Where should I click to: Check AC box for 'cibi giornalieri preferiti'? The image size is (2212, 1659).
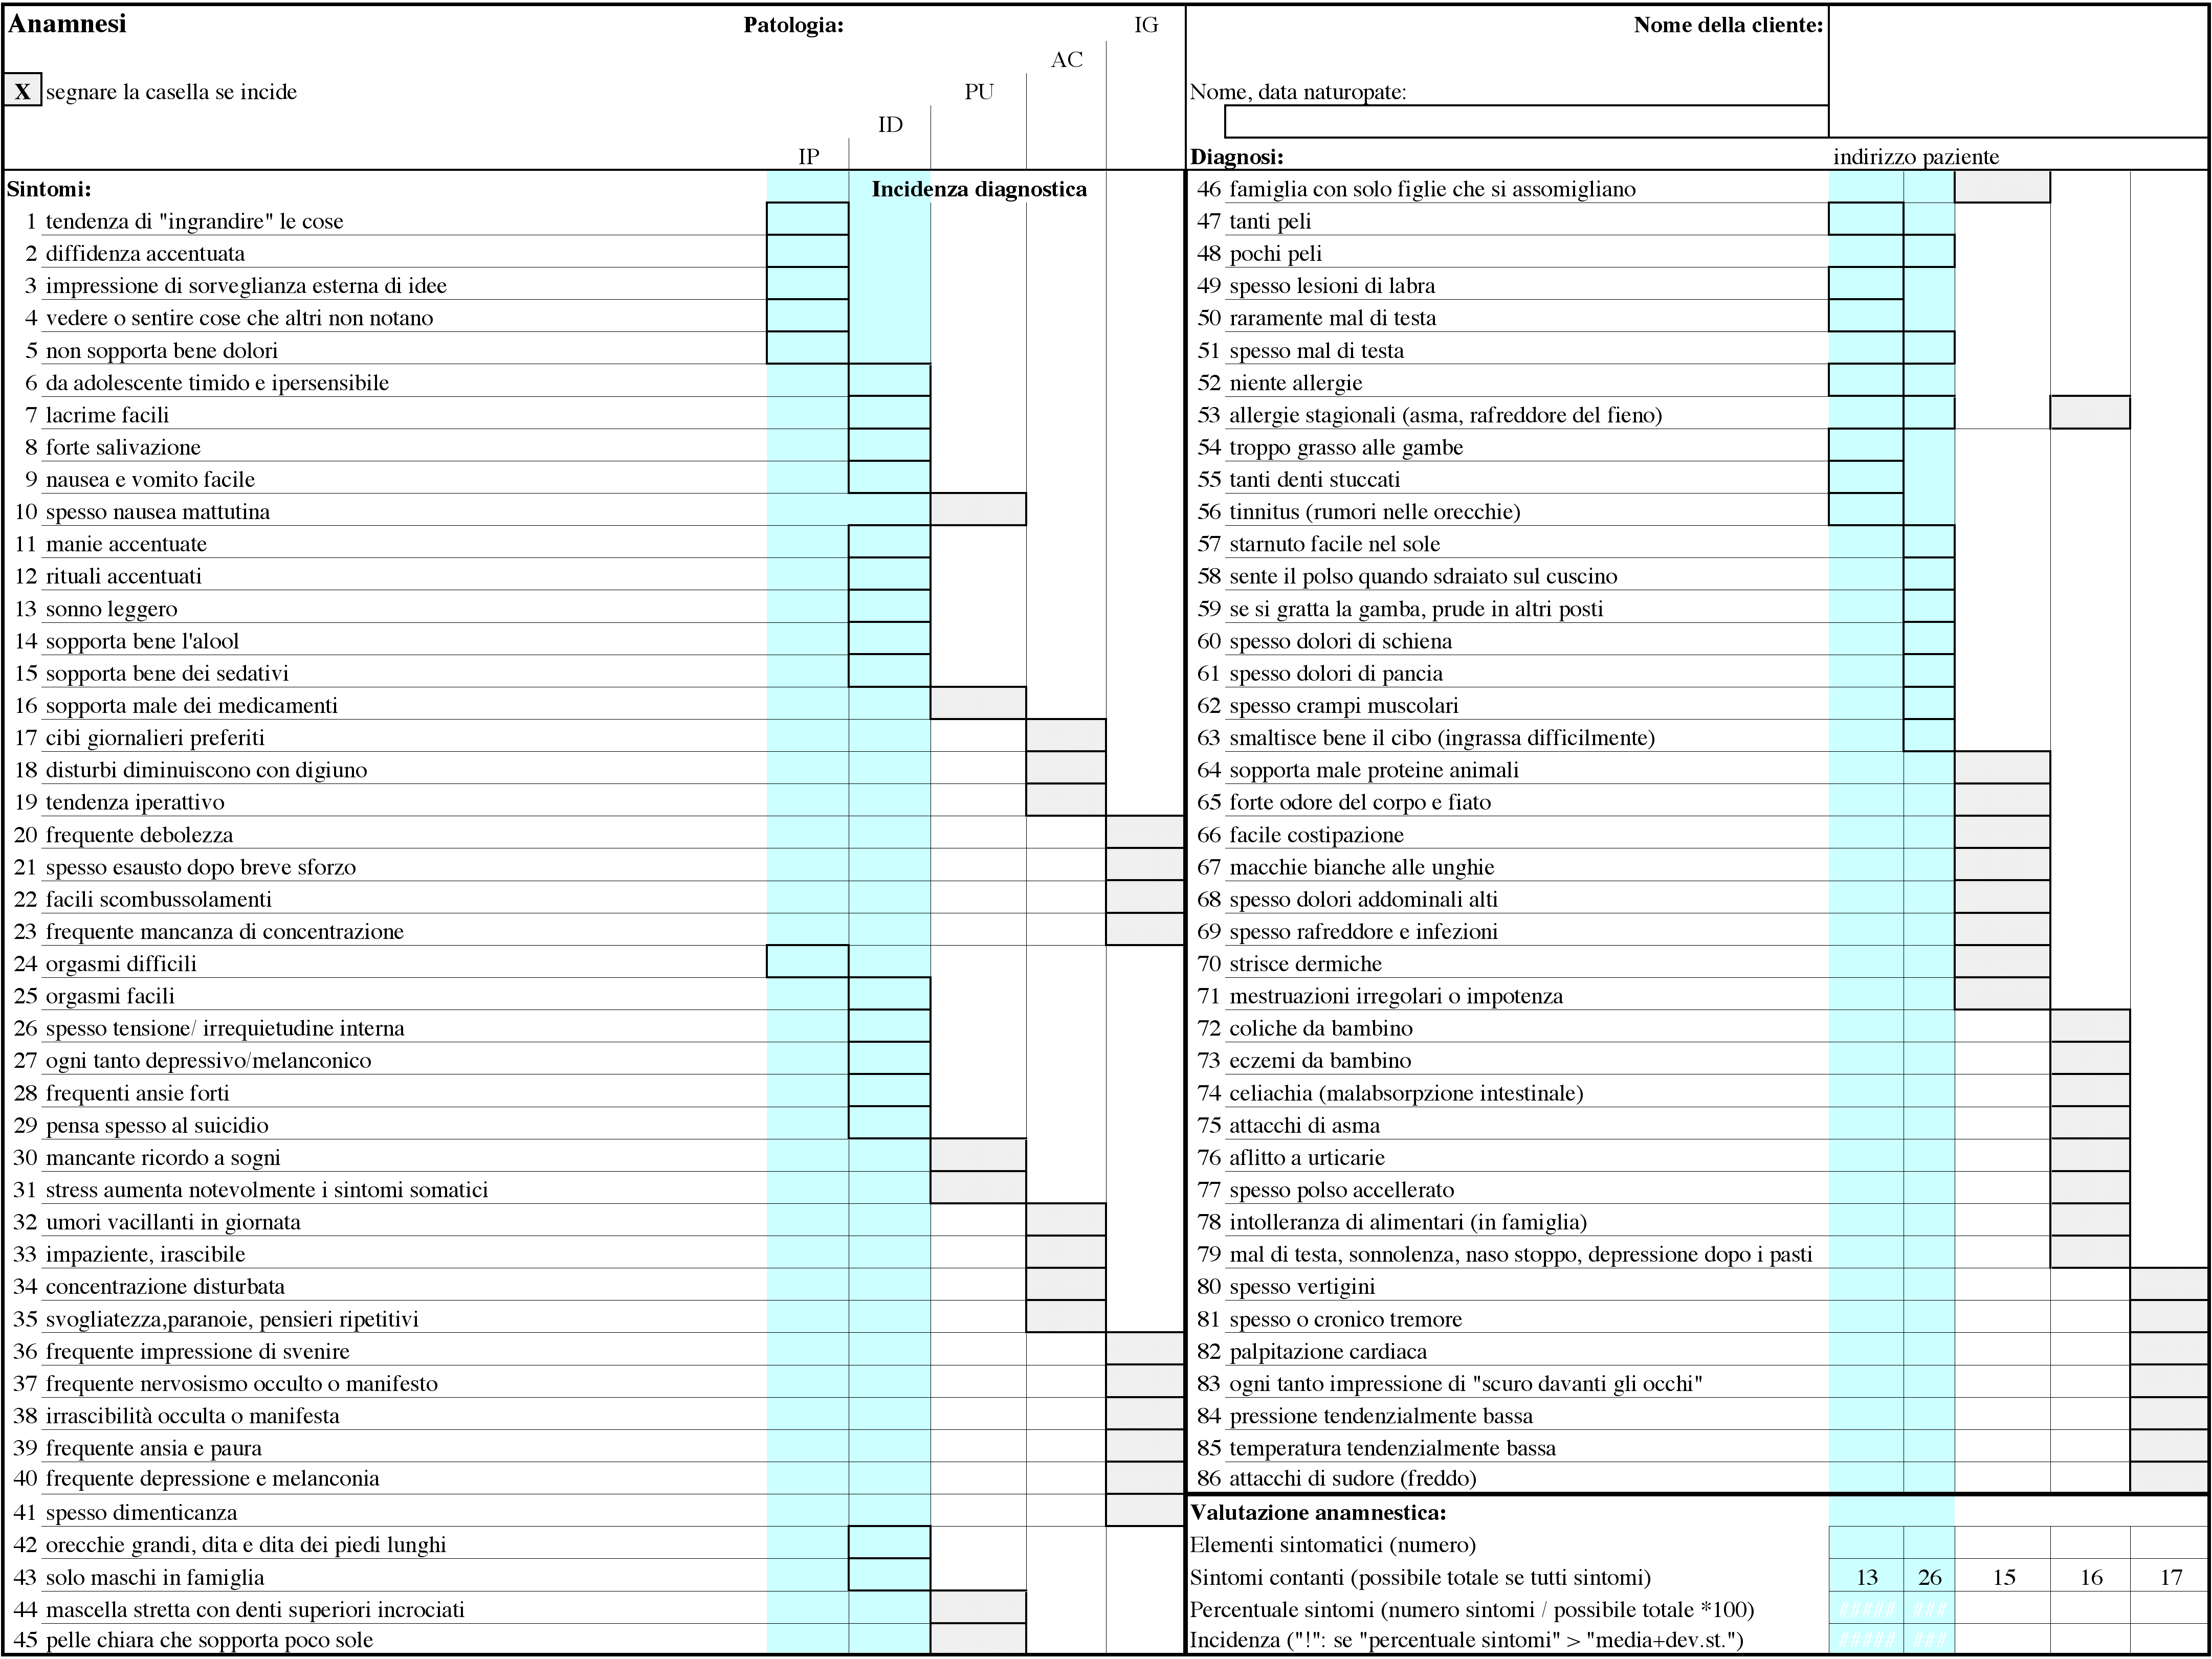[1065, 736]
